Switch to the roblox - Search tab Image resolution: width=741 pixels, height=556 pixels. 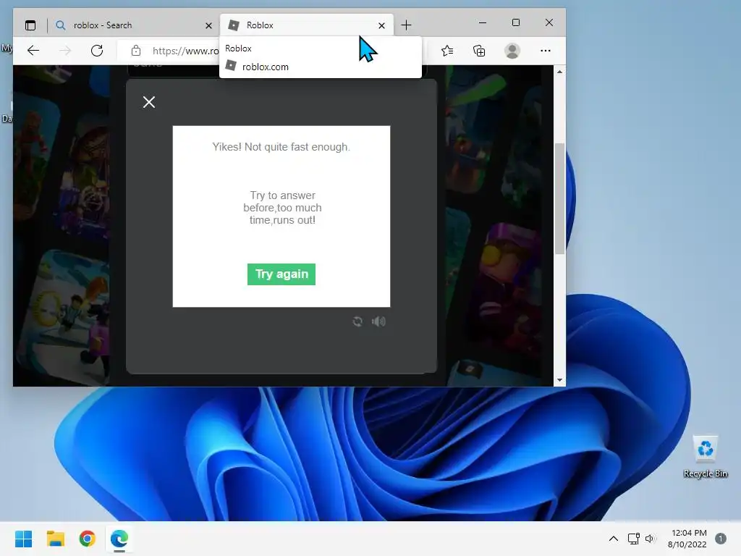(x=132, y=25)
